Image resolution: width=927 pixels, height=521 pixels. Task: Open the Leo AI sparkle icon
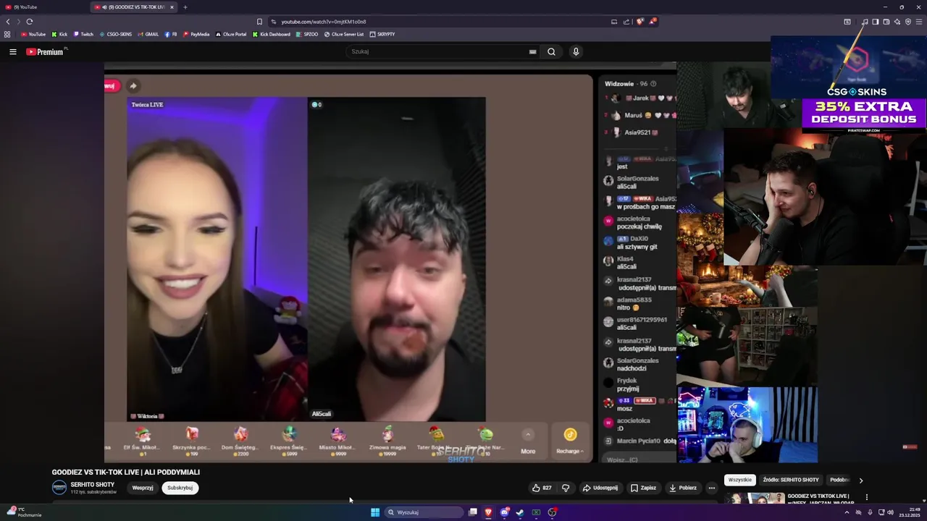point(897,22)
